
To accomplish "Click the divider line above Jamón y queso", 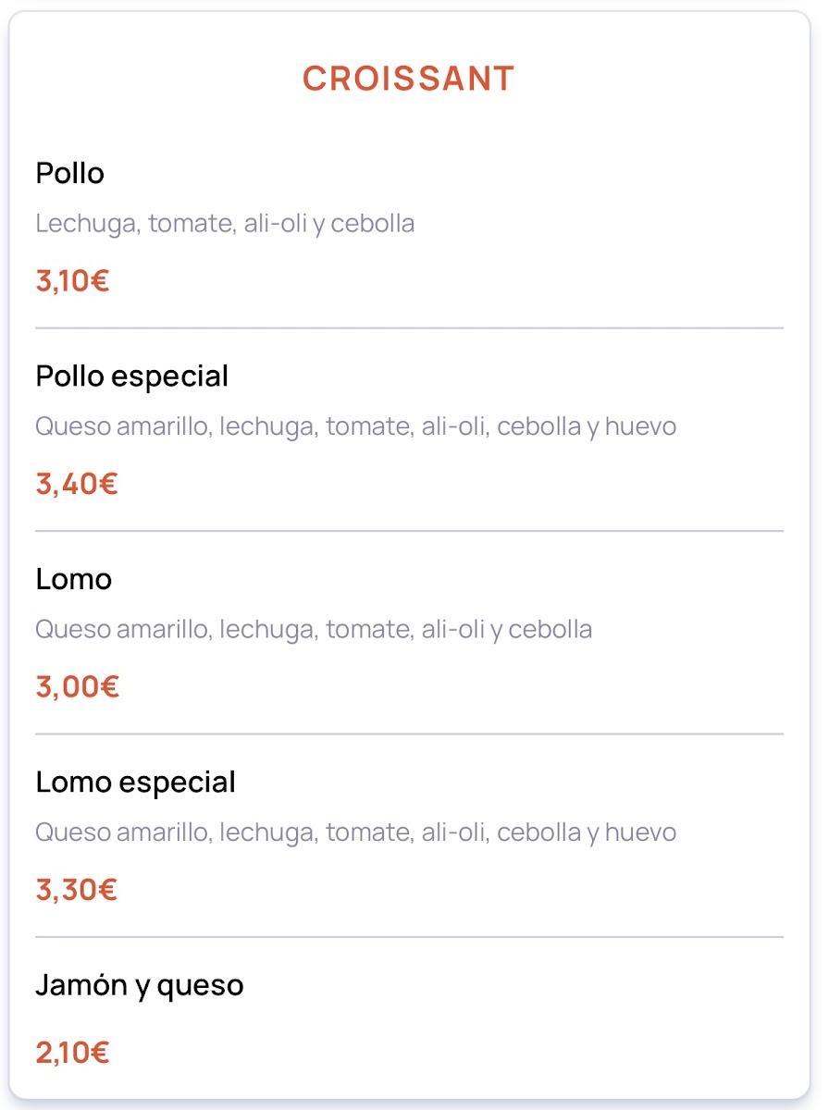I will click(x=409, y=937).
